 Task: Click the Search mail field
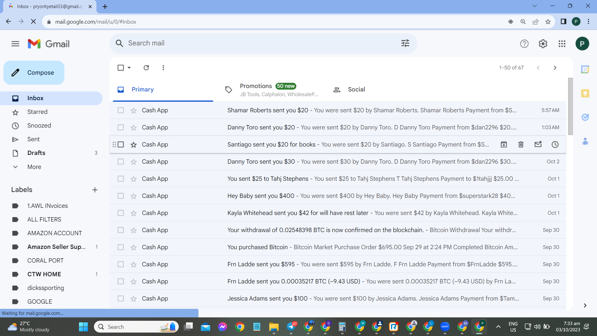[263, 43]
